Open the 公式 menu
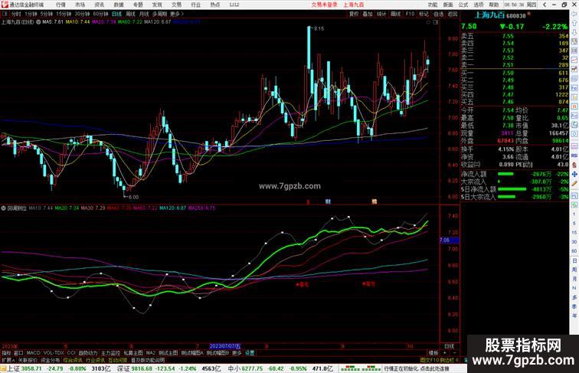Viewport: 579px width, 373px height. 463,5
